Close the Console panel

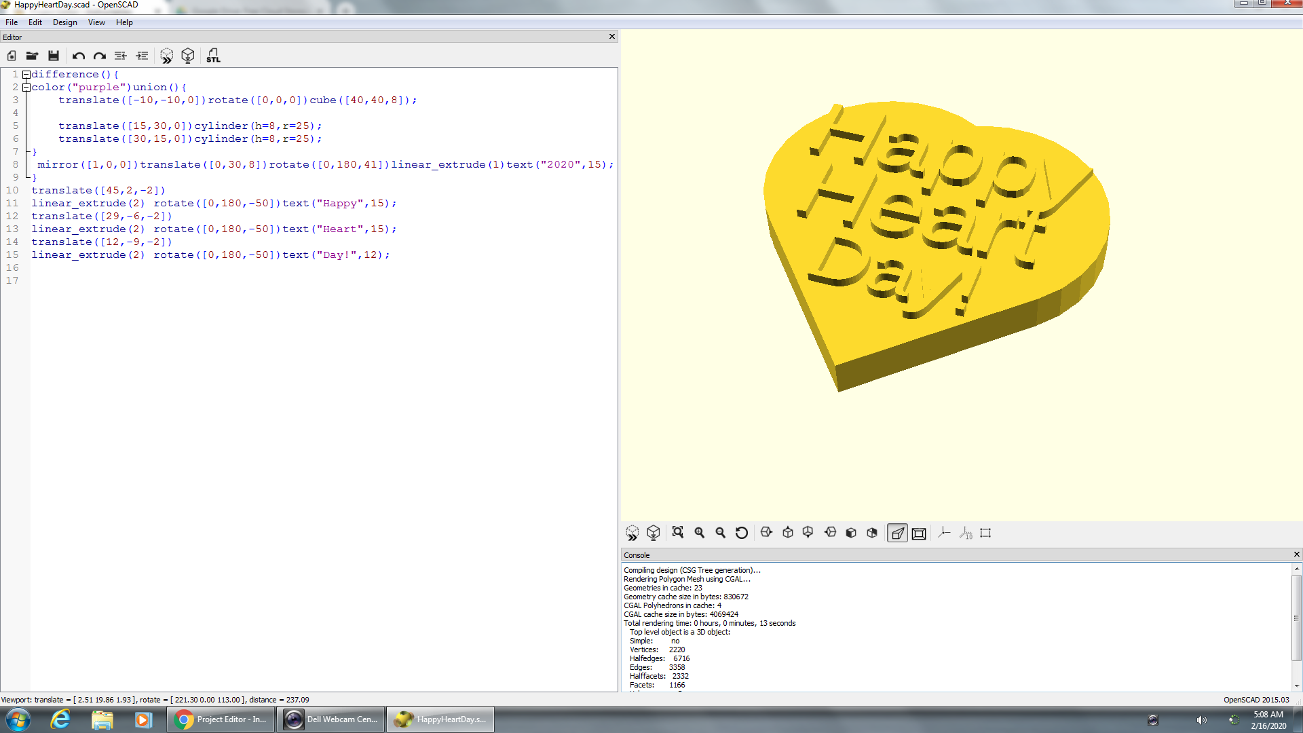point(1296,555)
